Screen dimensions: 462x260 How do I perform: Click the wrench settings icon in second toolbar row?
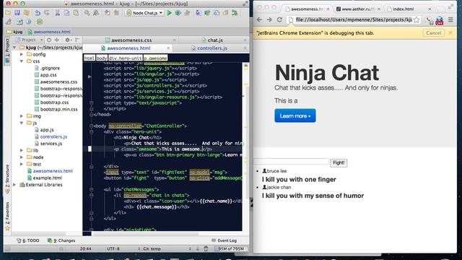pos(8,22)
